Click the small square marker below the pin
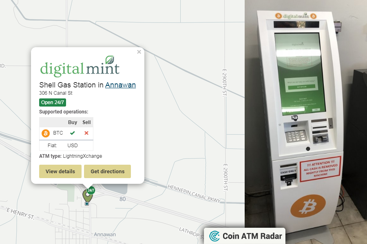 click(x=87, y=204)
